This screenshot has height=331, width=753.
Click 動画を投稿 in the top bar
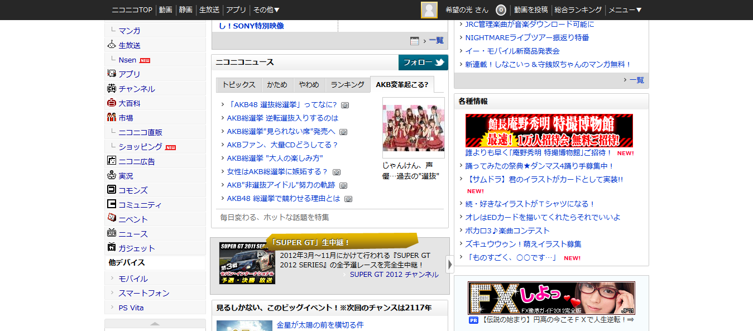531,10
